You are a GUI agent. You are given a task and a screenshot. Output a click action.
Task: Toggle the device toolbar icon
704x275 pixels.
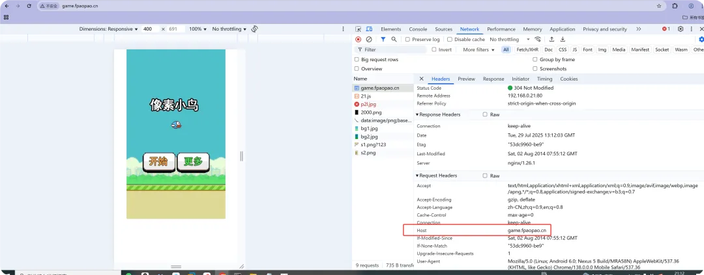click(369, 29)
